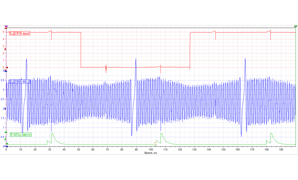The image size is (298, 180).
Task: Click the green pulse peak near 183 ms
Action: pos(271,133)
